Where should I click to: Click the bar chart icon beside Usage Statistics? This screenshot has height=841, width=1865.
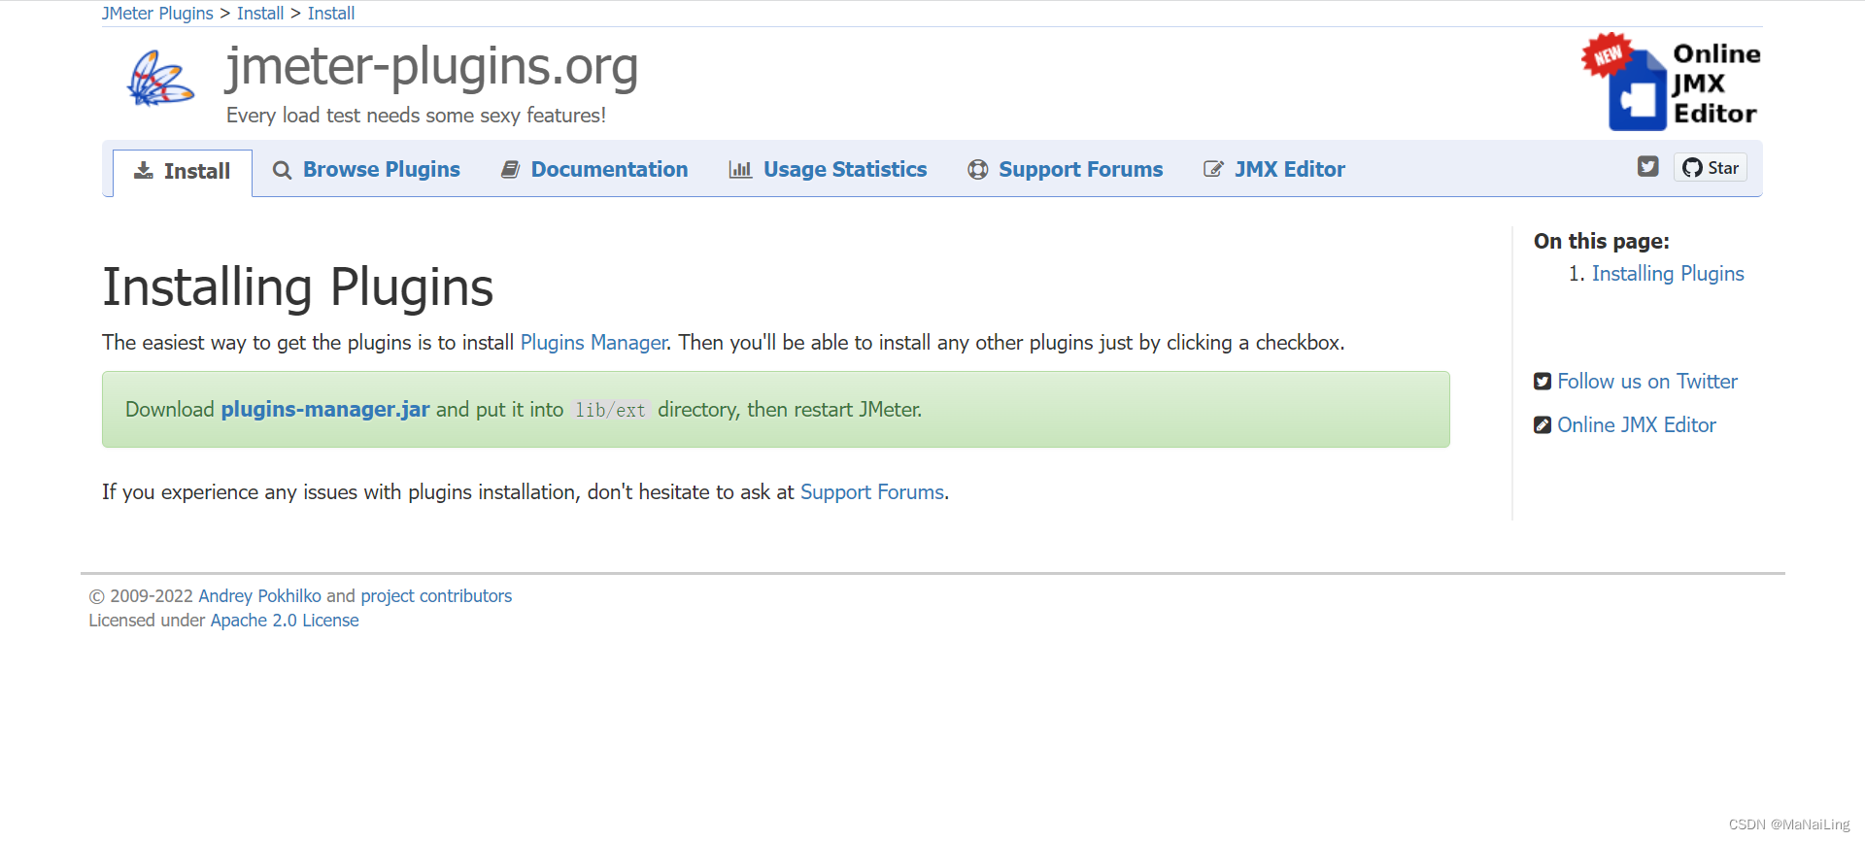coord(740,170)
